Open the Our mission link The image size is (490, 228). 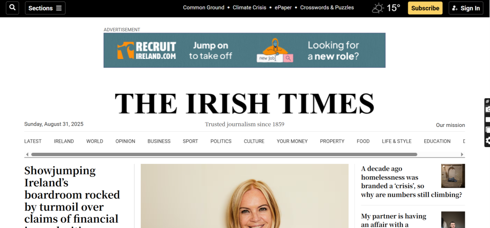pos(450,125)
